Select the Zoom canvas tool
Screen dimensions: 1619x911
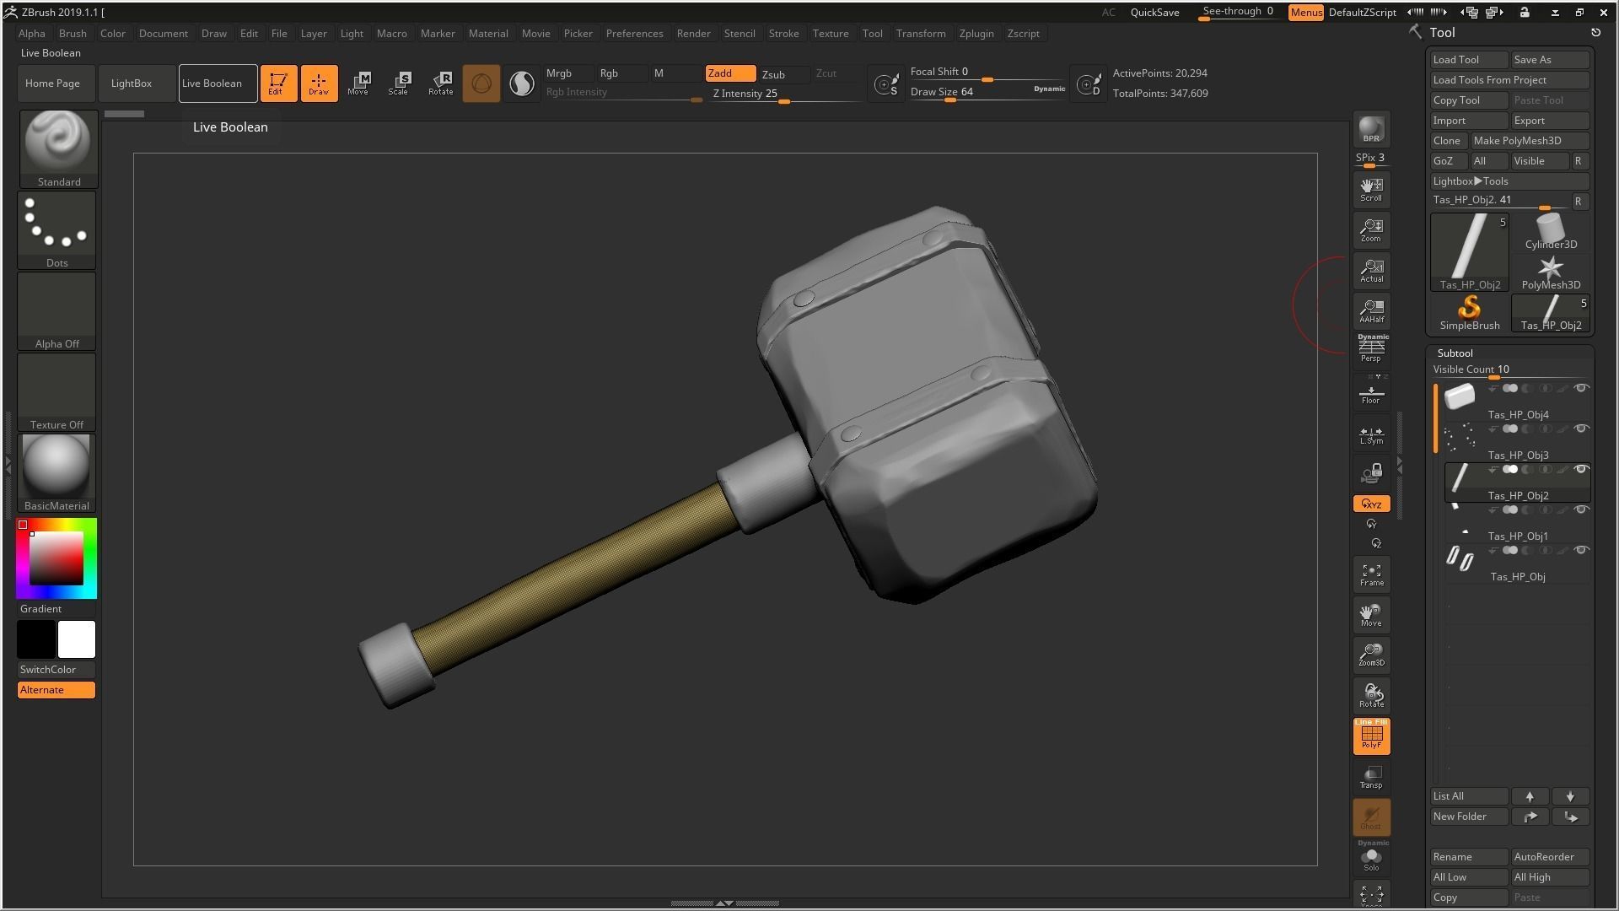1371,229
